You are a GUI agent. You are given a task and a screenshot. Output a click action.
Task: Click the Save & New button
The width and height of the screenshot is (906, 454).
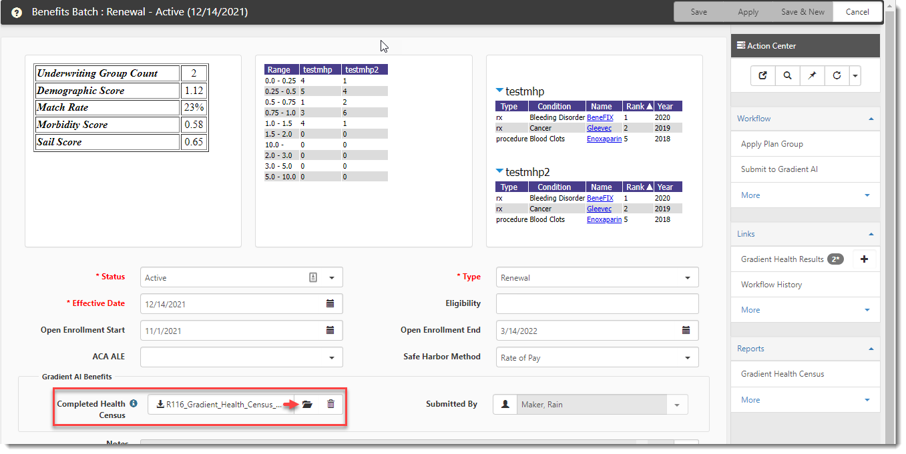(x=803, y=12)
